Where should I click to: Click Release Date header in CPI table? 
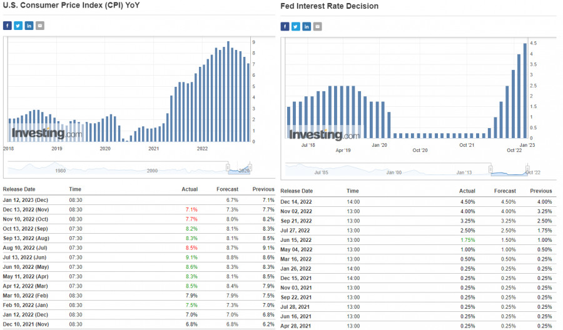pos(19,189)
